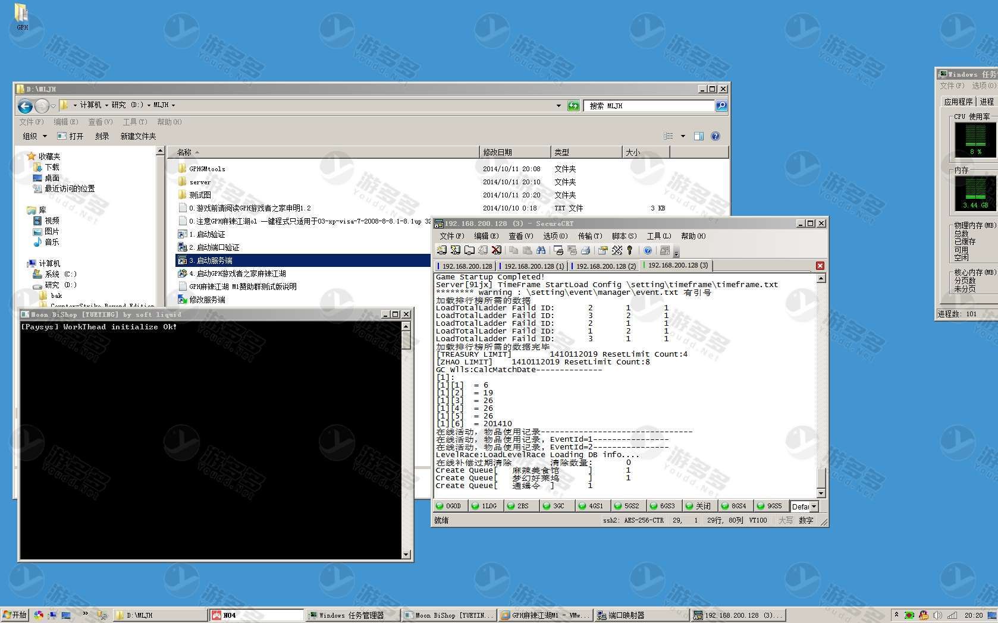Click the 3GC button in SecureCRT button bar
998x623 pixels.
tap(556, 506)
